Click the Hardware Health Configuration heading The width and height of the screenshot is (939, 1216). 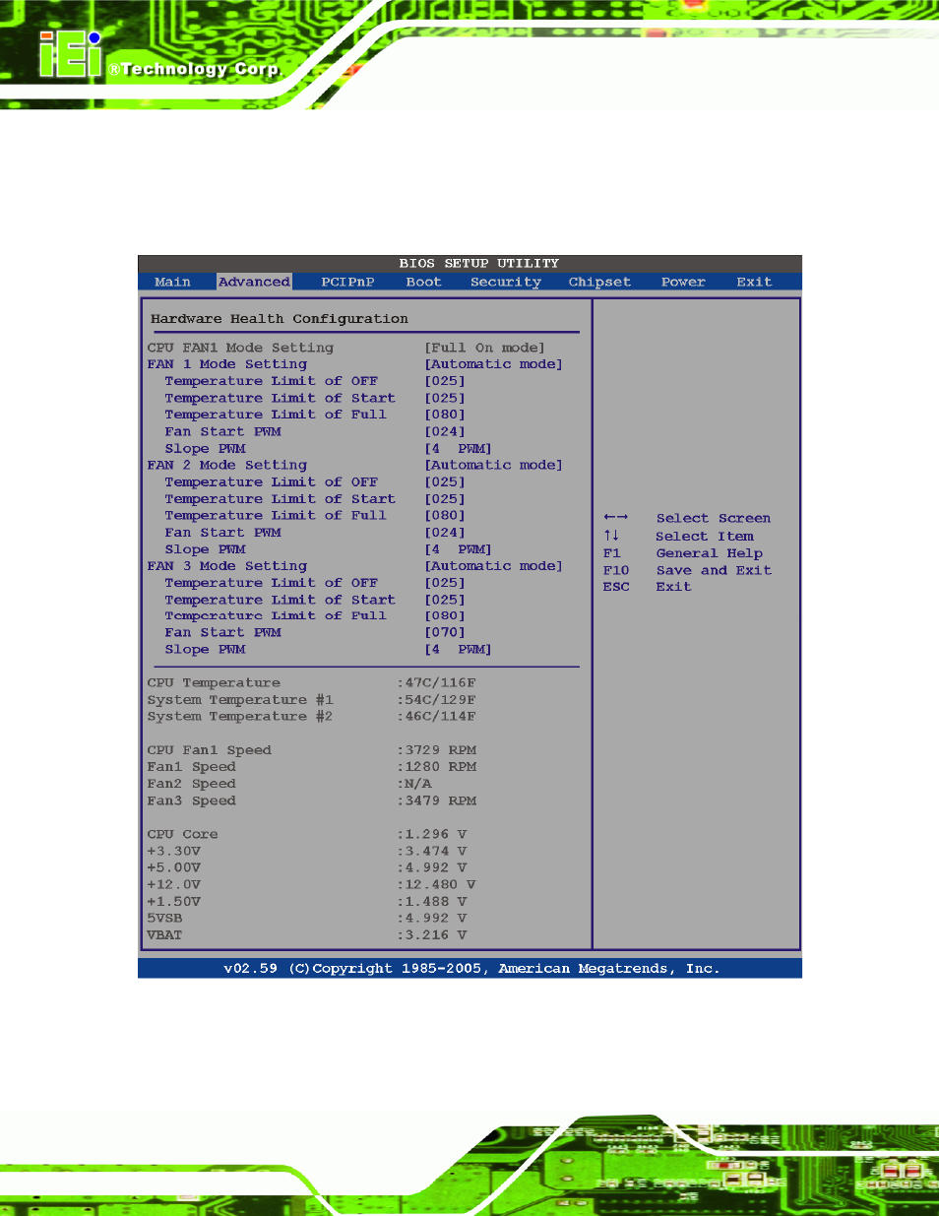tap(280, 319)
